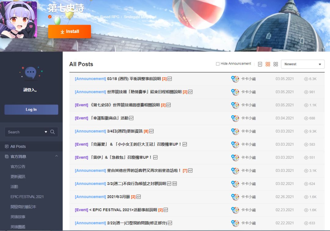
Task: Open post 03/18 (週四) 平衡調整事前說明
Action: pos(134,79)
